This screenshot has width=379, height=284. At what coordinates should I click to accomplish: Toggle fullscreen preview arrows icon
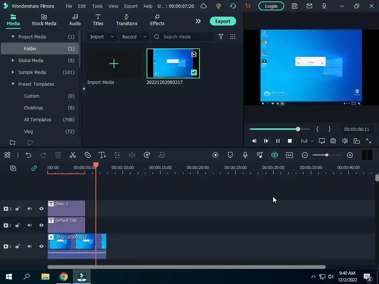(x=369, y=141)
